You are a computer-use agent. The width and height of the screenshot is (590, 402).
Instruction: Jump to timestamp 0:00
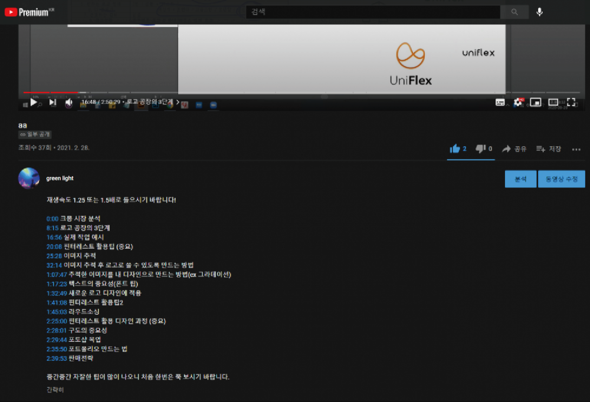(x=53, y=219)
